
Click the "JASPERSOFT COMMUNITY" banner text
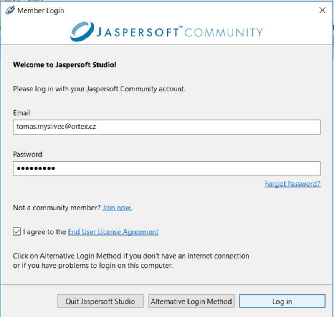[180, 32]
